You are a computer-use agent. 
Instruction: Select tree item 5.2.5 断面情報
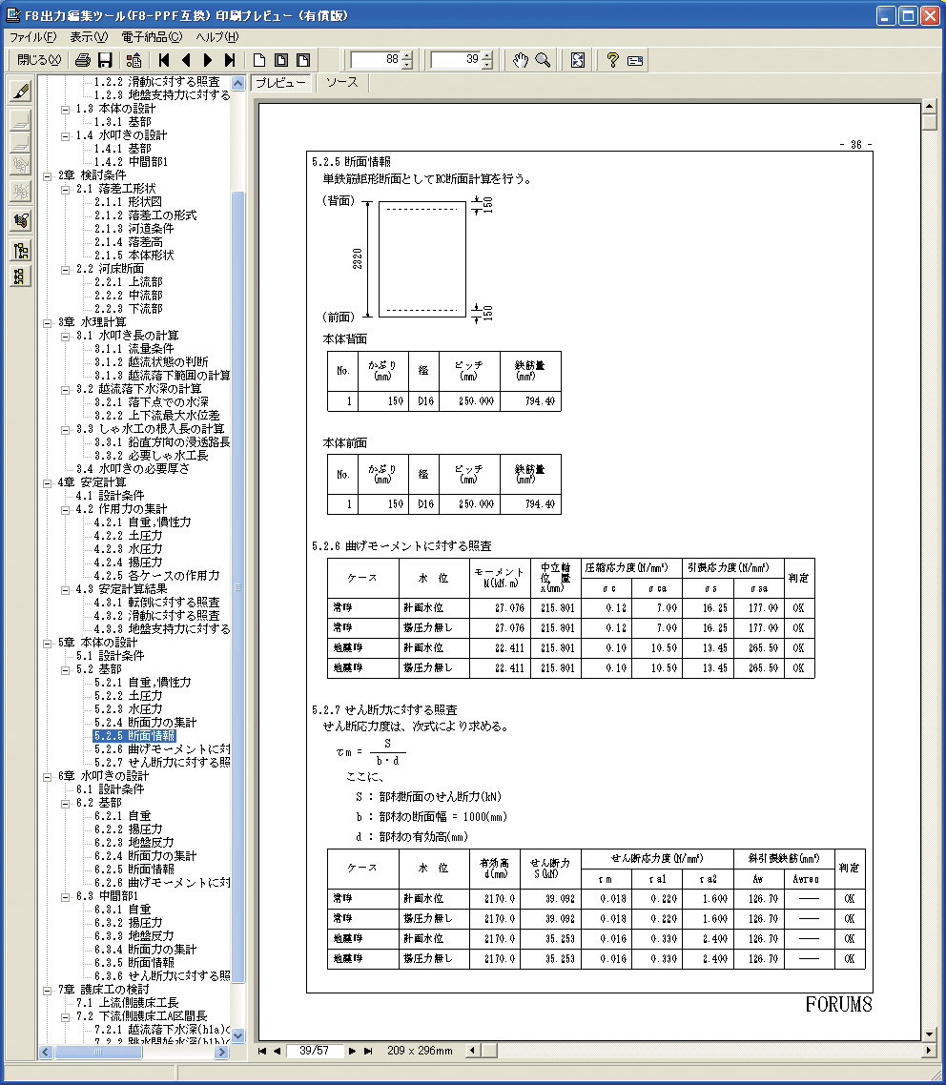134,736
